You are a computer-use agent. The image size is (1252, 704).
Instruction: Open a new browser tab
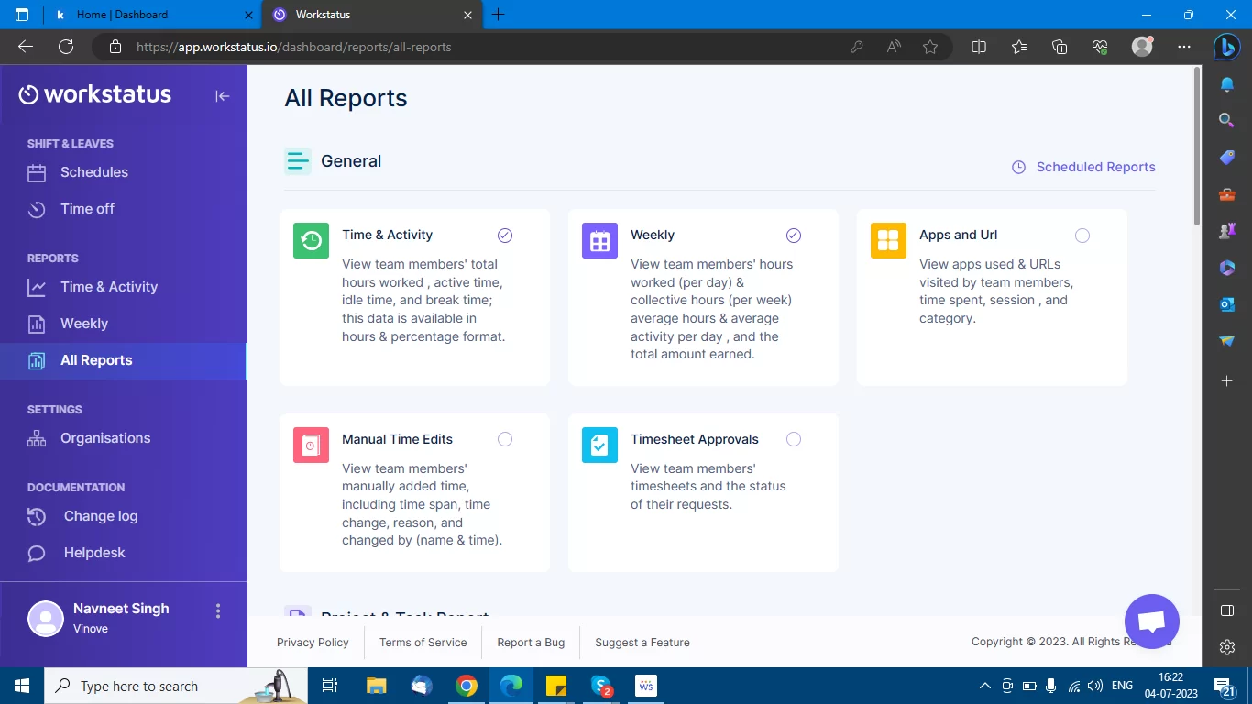(499, 15)
